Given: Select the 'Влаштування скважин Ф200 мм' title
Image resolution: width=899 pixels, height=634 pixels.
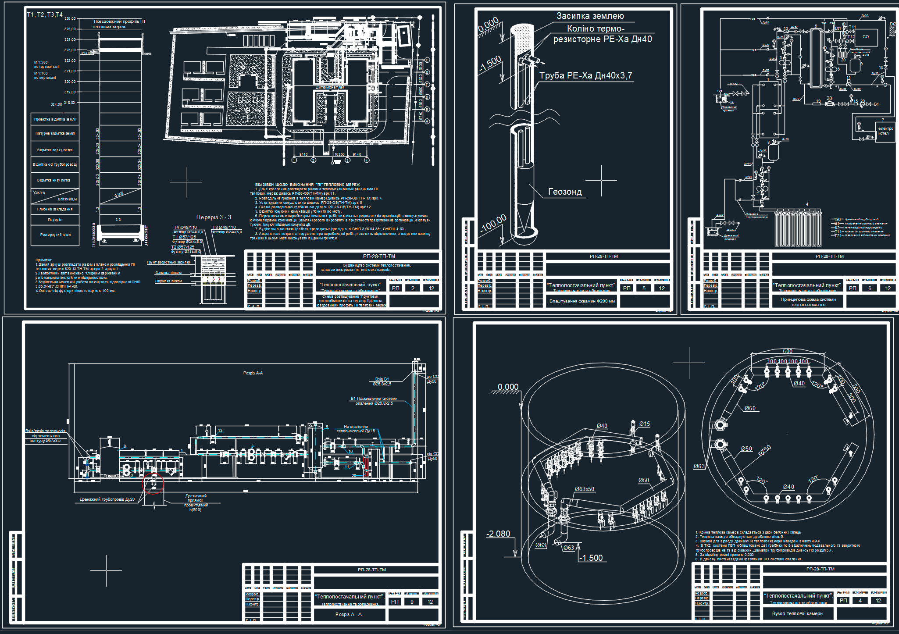Looking at the screenshot, I should tap(582, 301).
